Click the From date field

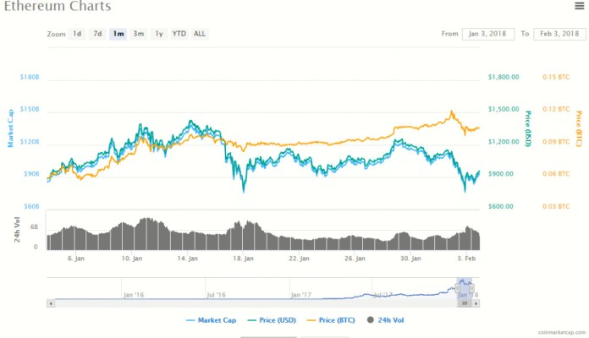tap(487, 34)
